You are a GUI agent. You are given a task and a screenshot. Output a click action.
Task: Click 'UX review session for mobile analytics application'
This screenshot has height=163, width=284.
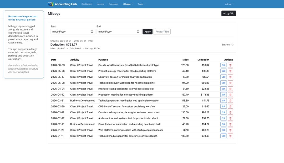click(125, 77)
